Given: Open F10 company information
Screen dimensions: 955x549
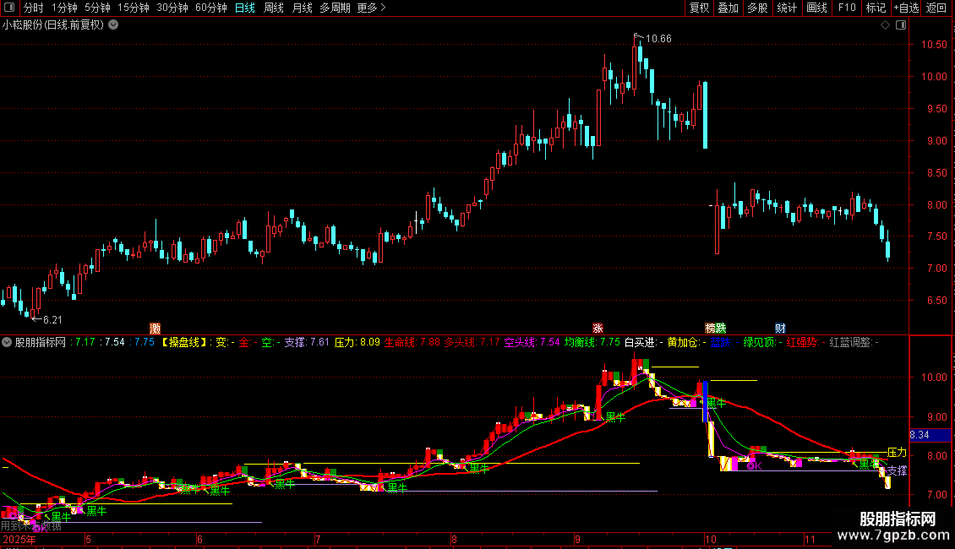Looking at the screenshot, I should [x=847, y=8].
